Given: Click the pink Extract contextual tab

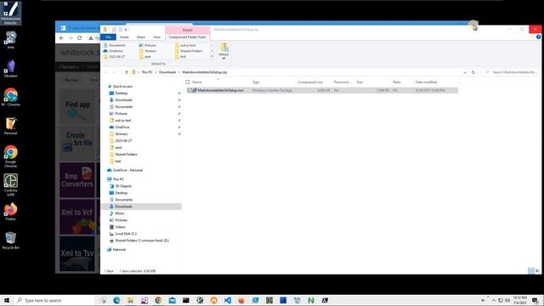Looking at the screenshot, I should (x=187, y=31).
